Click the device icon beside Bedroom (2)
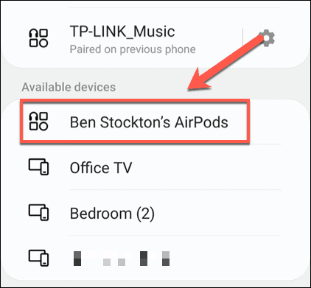 [x=38, y=212]
